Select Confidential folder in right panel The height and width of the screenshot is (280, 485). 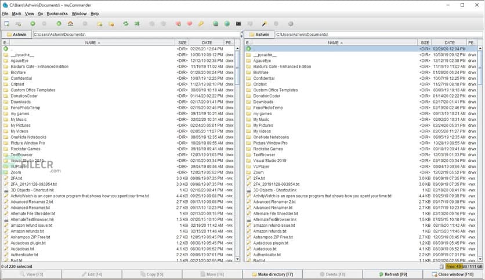click(361, 78)
